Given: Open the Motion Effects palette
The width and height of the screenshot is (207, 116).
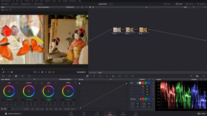Looking at the screenshot, I should tap(29, 76).
